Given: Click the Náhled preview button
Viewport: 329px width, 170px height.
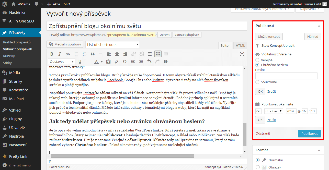Looking at the screenshot, I should [x=313, y=37].
